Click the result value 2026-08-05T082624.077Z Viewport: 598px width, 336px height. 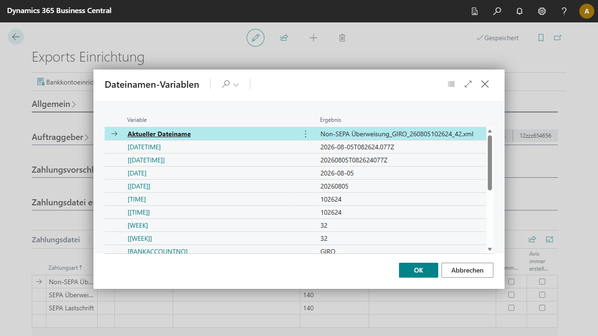coord(356,147)
